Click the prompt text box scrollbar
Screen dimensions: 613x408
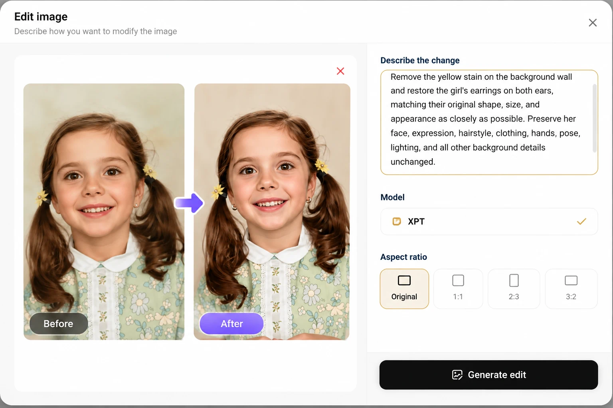click(x=595, y=118)
